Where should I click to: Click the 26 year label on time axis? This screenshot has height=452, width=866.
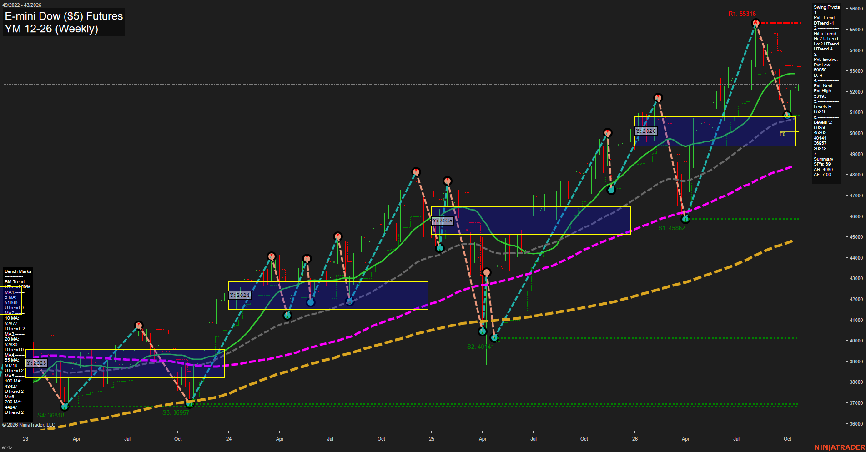[x=635, y=439]
